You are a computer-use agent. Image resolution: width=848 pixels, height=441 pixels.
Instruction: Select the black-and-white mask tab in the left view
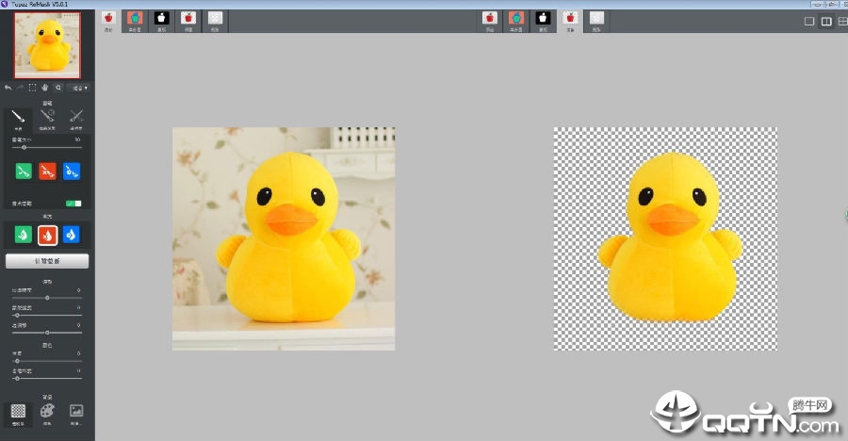click(162, 21)
